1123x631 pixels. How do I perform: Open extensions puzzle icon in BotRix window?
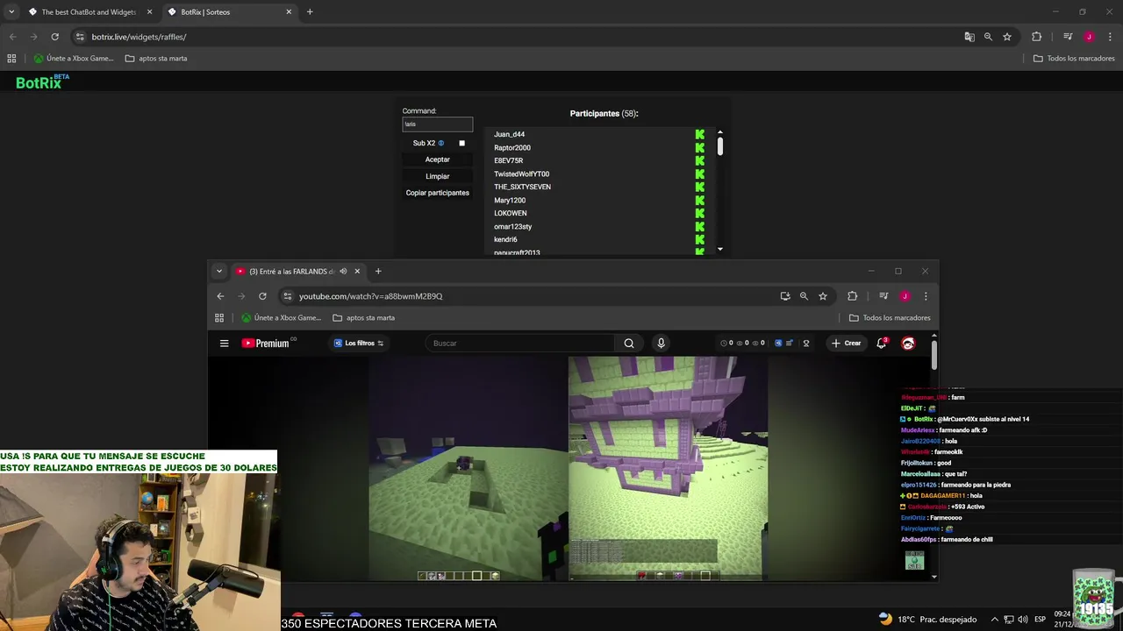click(1036, 37)
